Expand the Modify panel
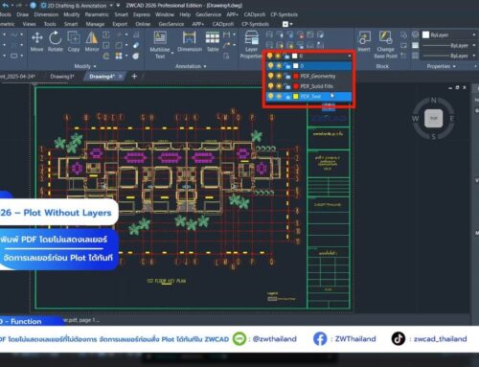The width and height of the screenshot is (479, 367). pyautogui.click(x=85, y=66)
